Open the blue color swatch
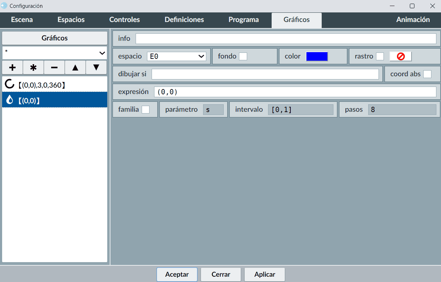This screenshot has width=441, height=282. click(x=317, y=56)
